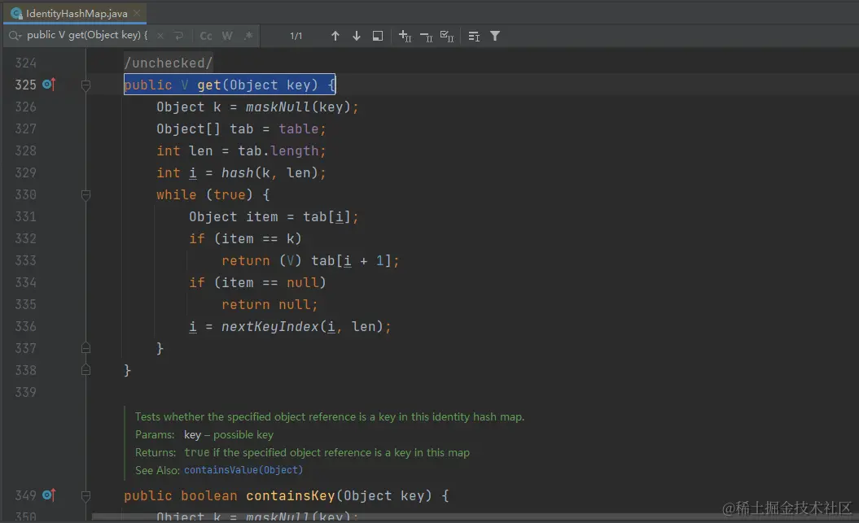The width and height of the screenshot is (859, 523).
Task: Click the 'Tests whether the specified object' doc line
Action: click(x=330, y=417)
